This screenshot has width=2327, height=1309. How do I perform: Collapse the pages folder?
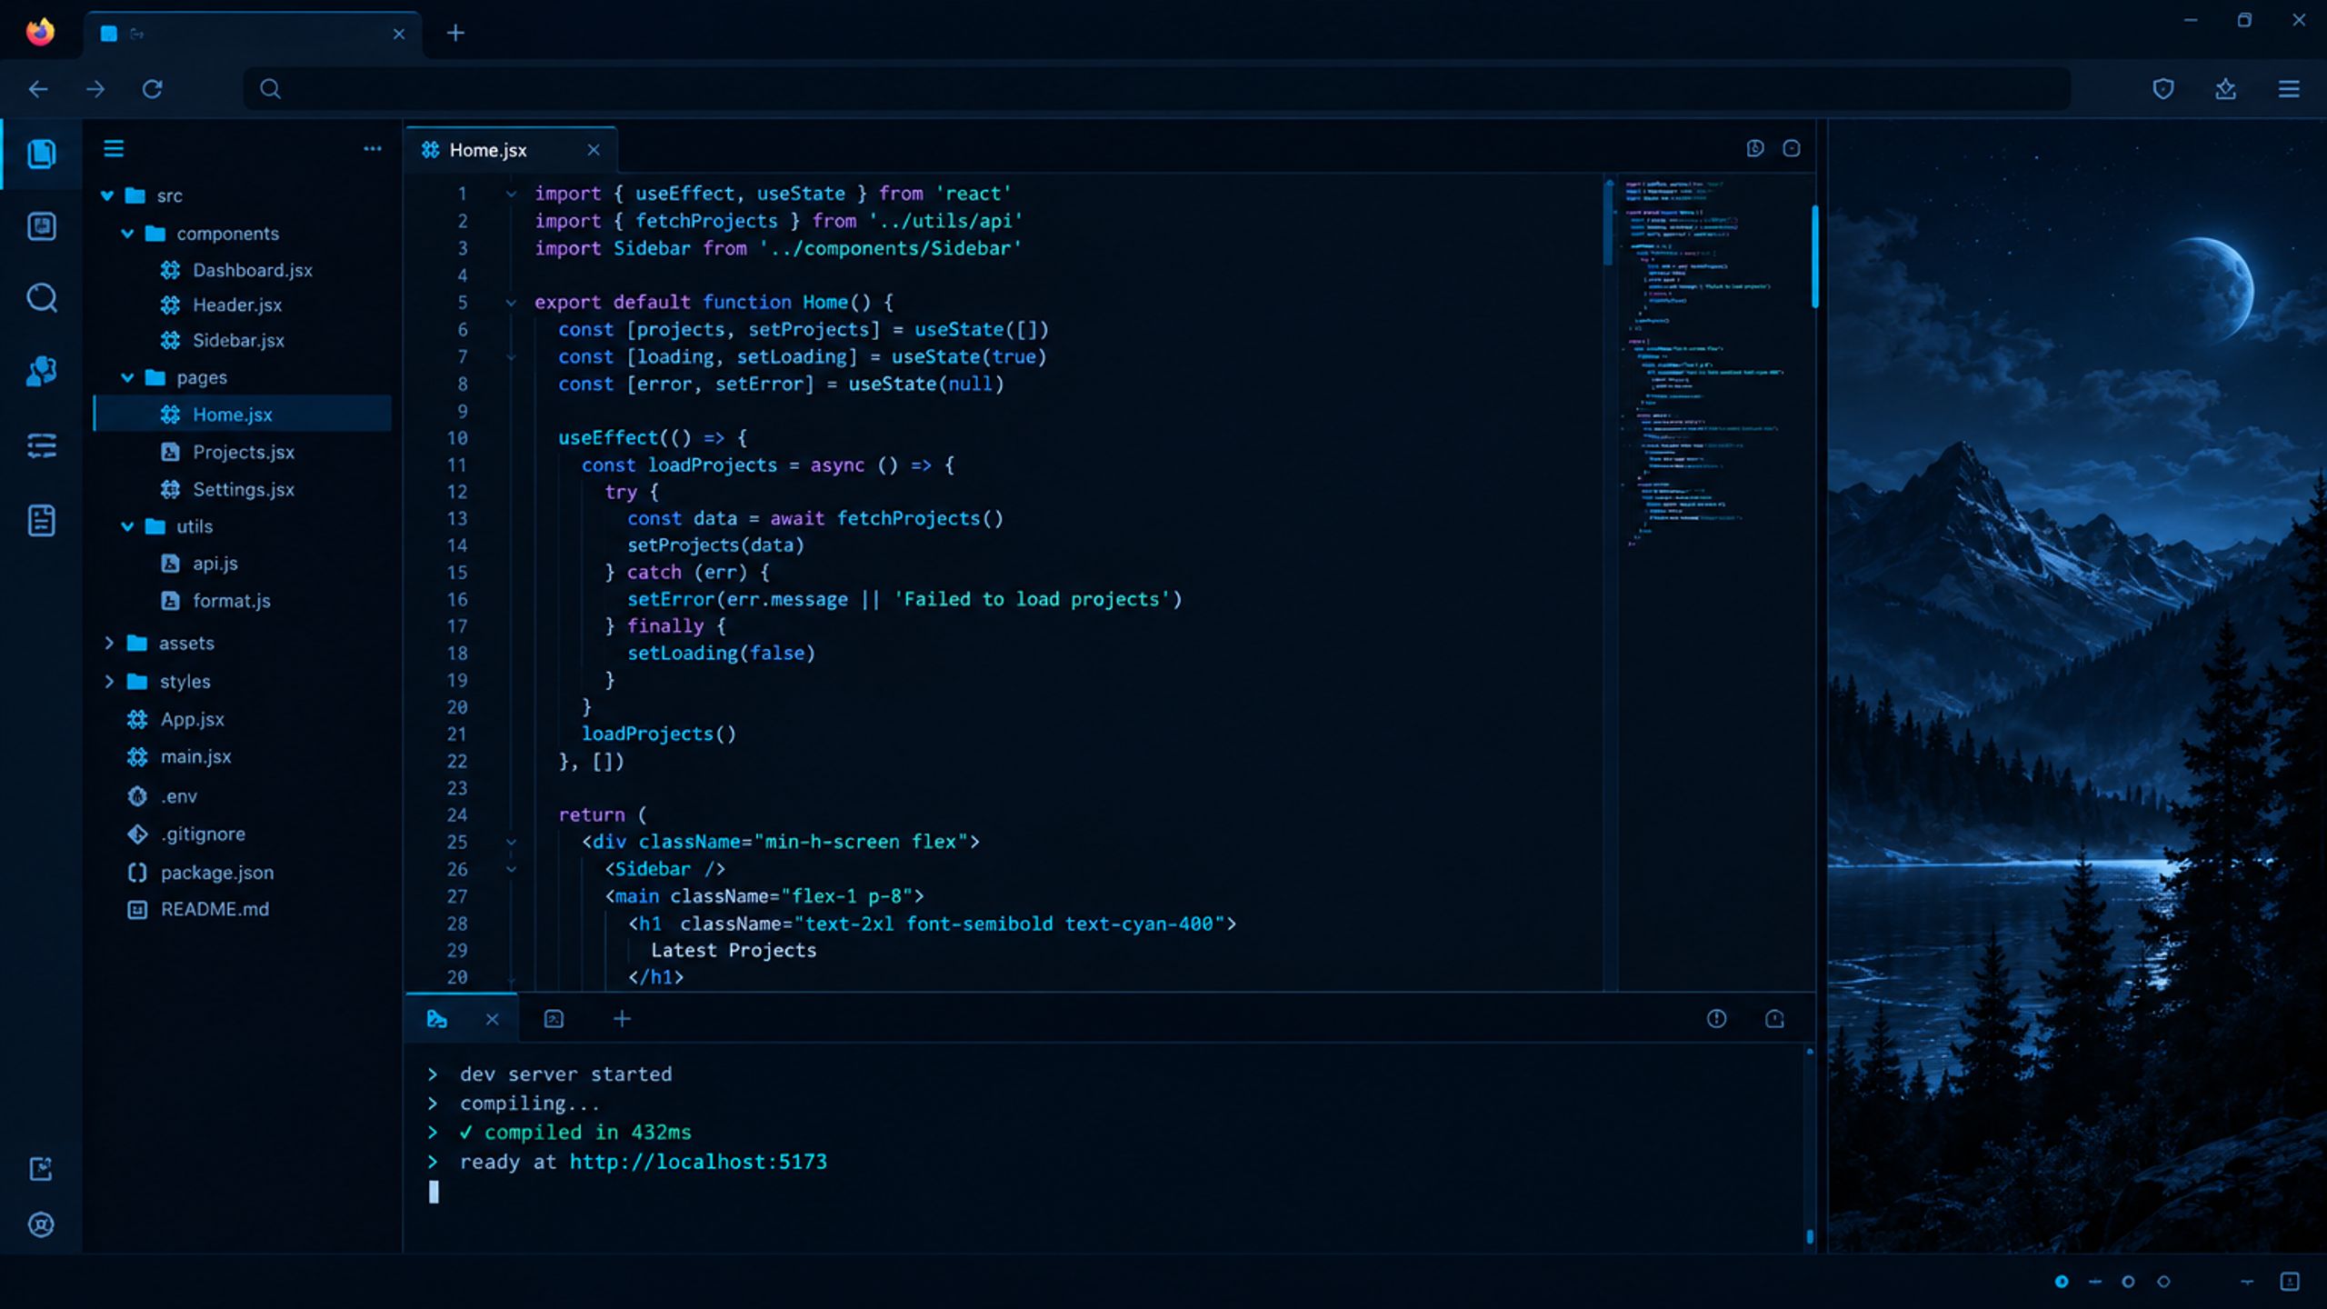pyautogui.click(x=127, y=377)
